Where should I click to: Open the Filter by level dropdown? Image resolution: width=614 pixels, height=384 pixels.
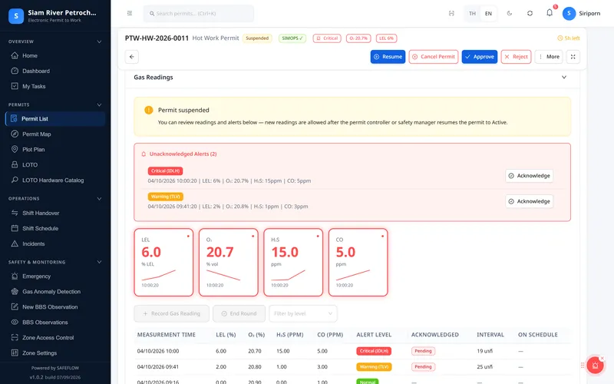click(x=303, y=313)
